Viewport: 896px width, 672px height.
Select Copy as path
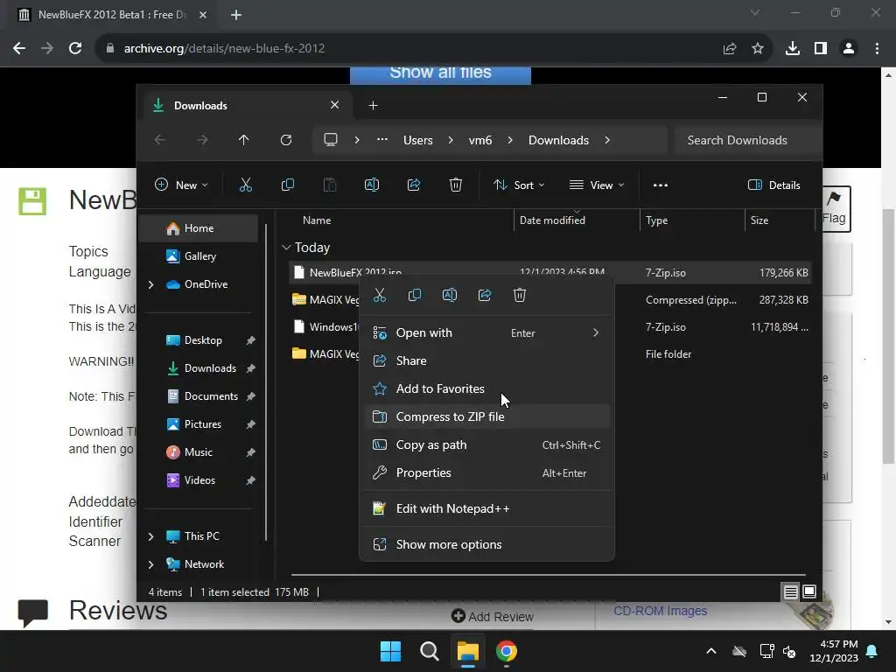(486, 444)
